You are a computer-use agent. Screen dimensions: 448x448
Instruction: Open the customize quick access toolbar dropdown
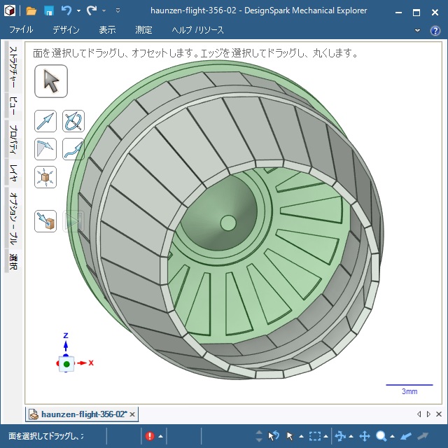(118, 11)
